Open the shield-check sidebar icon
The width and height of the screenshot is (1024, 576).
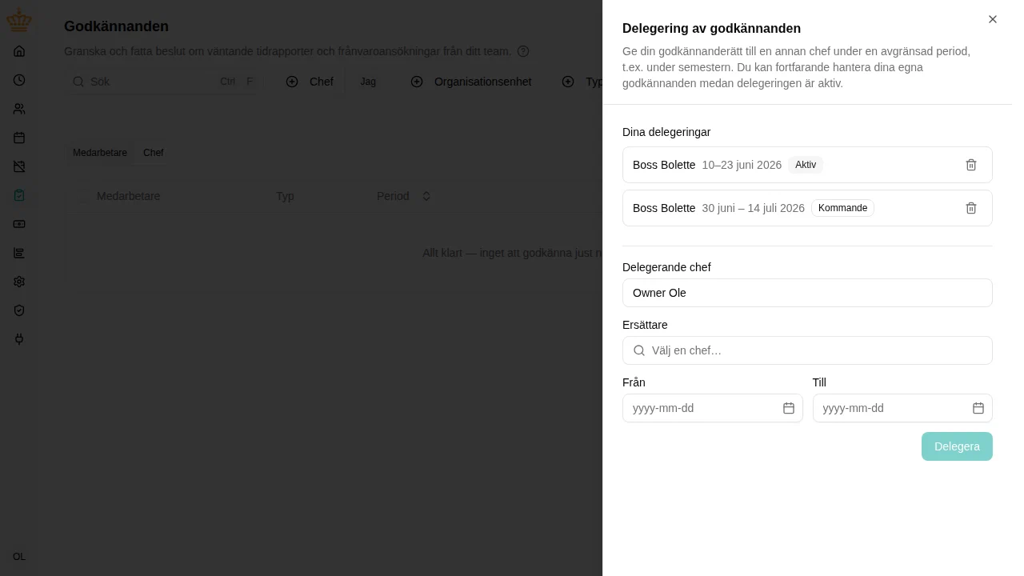(19, 310)
